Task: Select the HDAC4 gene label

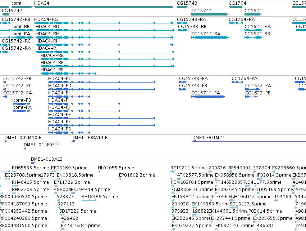Action: point(42,3)
